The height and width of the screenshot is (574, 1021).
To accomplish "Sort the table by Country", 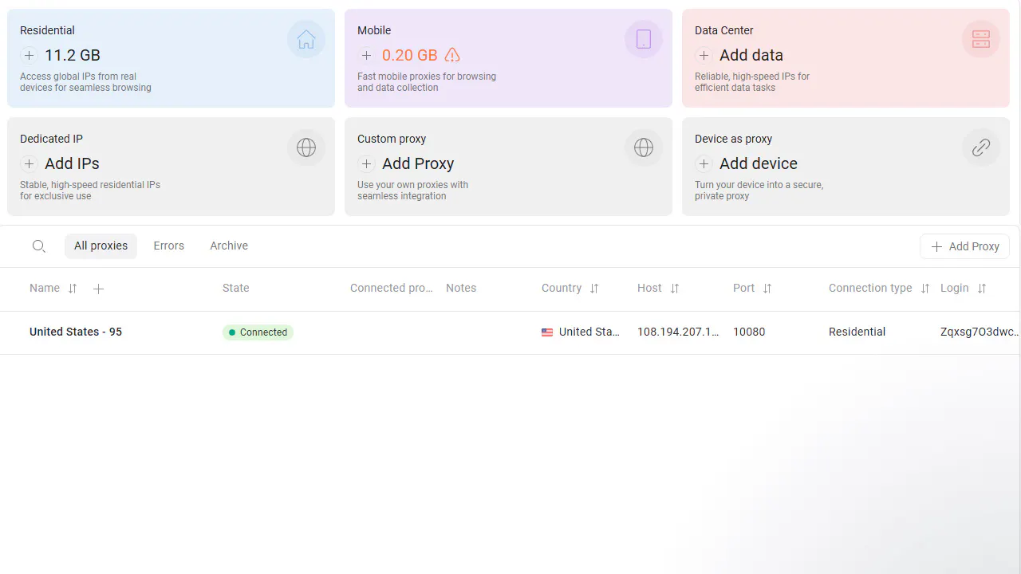I will (x=594, y=289).
